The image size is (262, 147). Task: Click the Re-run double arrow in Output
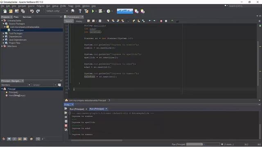[x=66, y=109]
